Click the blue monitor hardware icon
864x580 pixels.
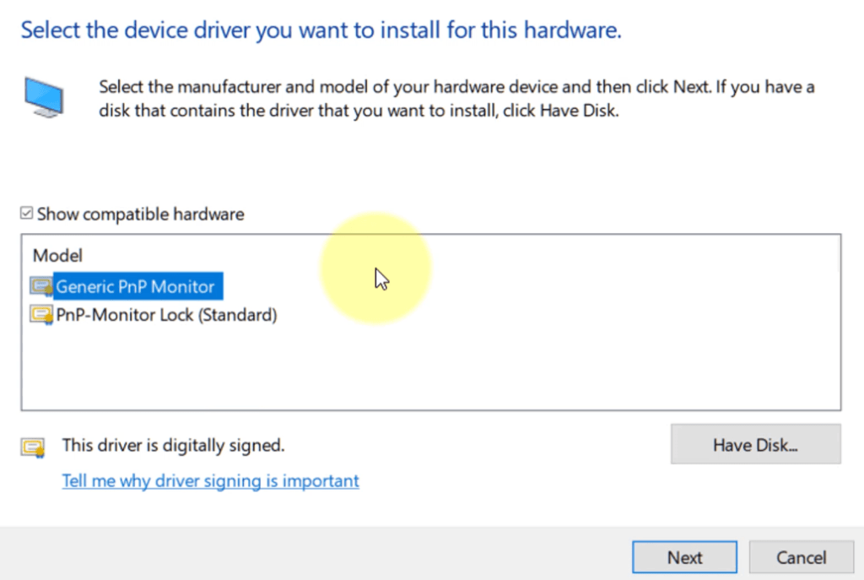pyautogui.click(x=44, y=97)
